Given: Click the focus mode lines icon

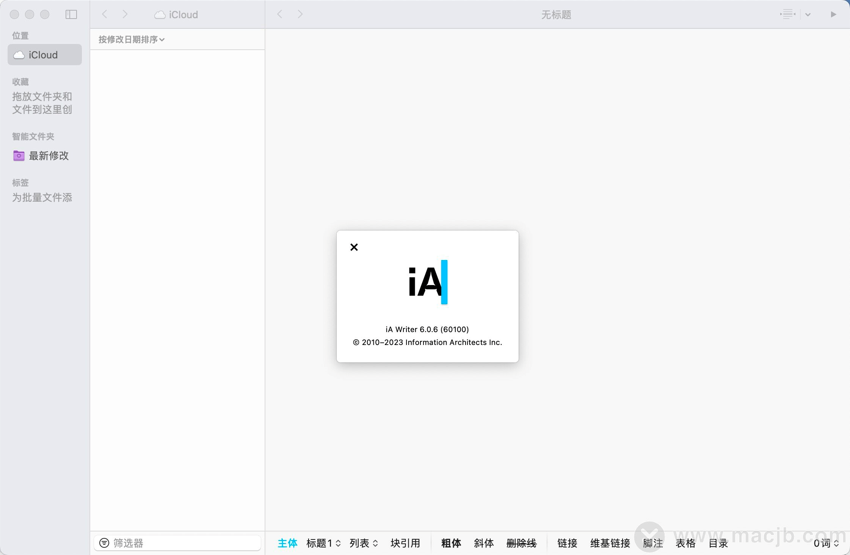Looking at the screenshot, I should (x=788, y=14).
